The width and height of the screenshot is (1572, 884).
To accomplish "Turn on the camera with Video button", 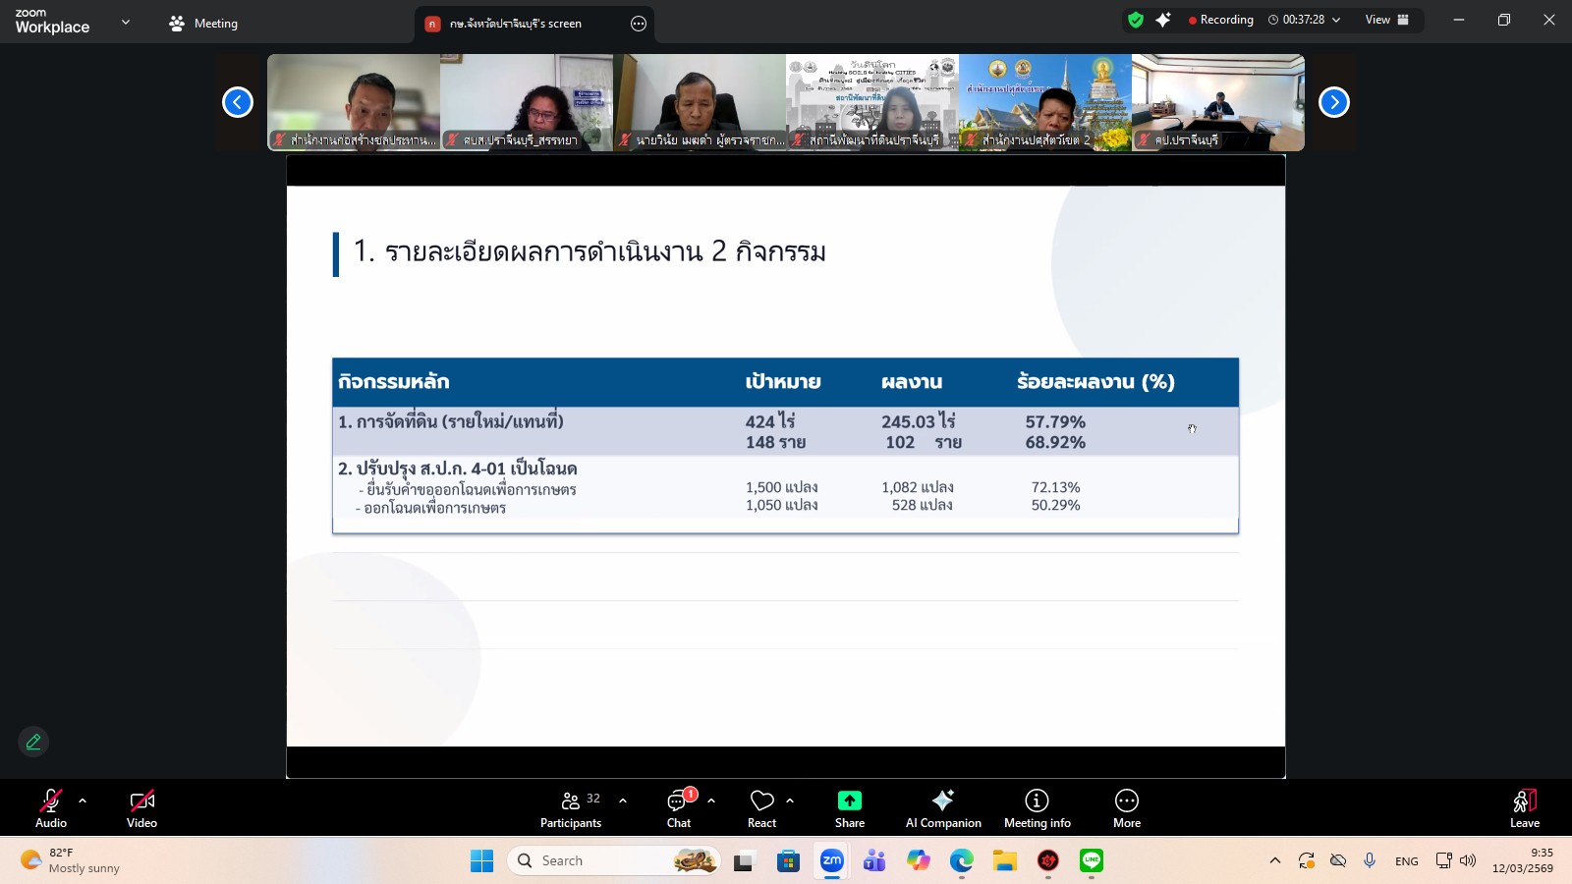I will (141, 808).
